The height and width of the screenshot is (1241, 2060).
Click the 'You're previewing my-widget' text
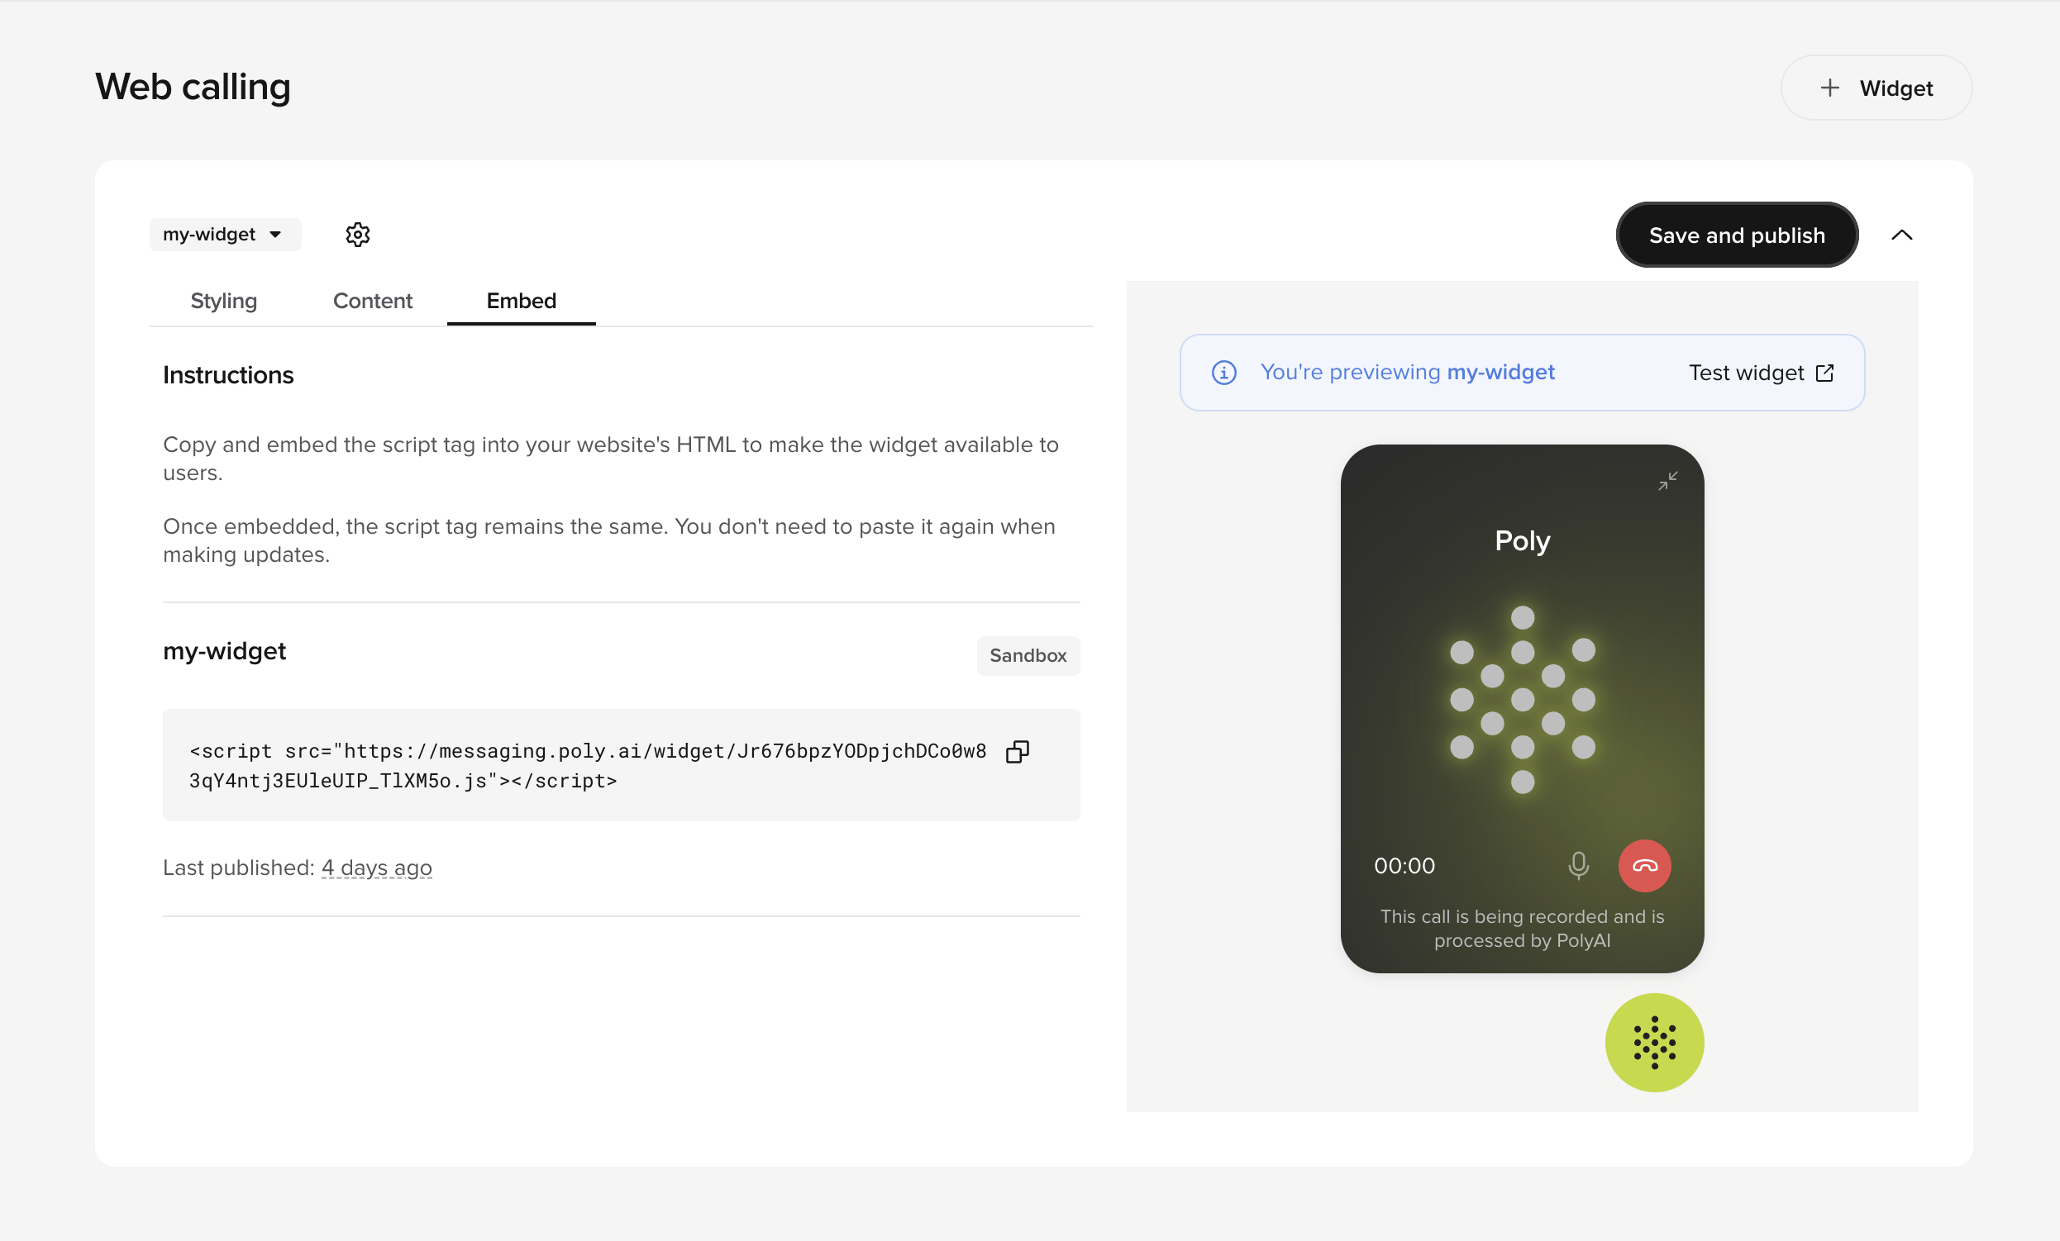pos(1408,373)
